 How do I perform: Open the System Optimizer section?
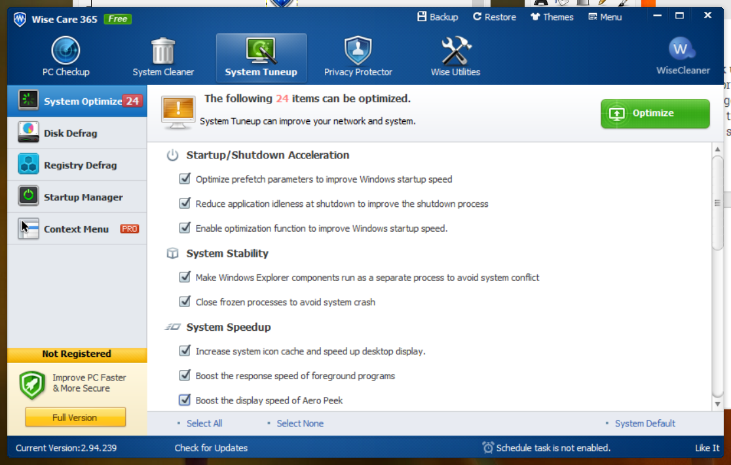point(77,101)
